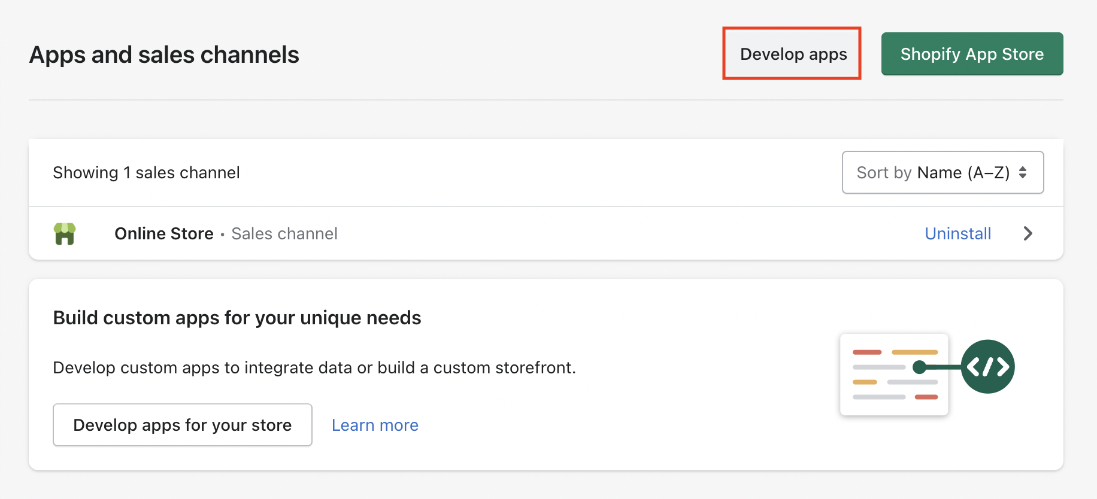The height and width of the screenshot is (499, 1097).
Task: Uninstall the Online Store channel
Action: pos(957,233)
